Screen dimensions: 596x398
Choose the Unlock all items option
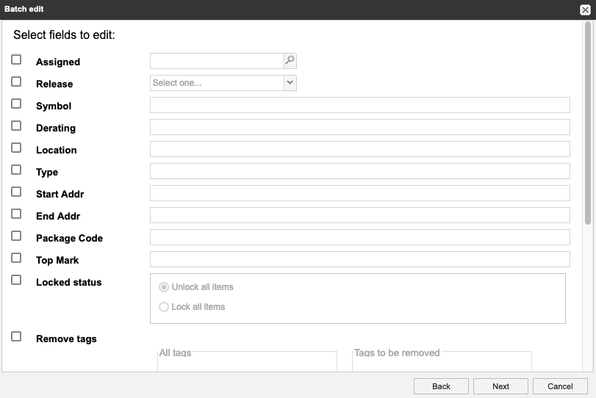[x=164, y=287]
